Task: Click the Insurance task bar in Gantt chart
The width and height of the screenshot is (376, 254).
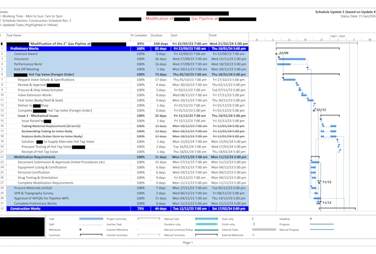Action: click(x=292, y=59)
